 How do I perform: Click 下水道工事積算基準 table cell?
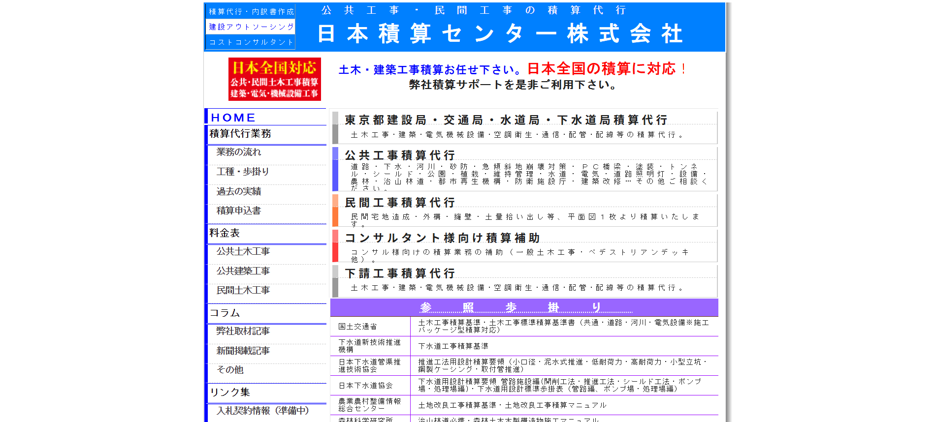(564, 346)
